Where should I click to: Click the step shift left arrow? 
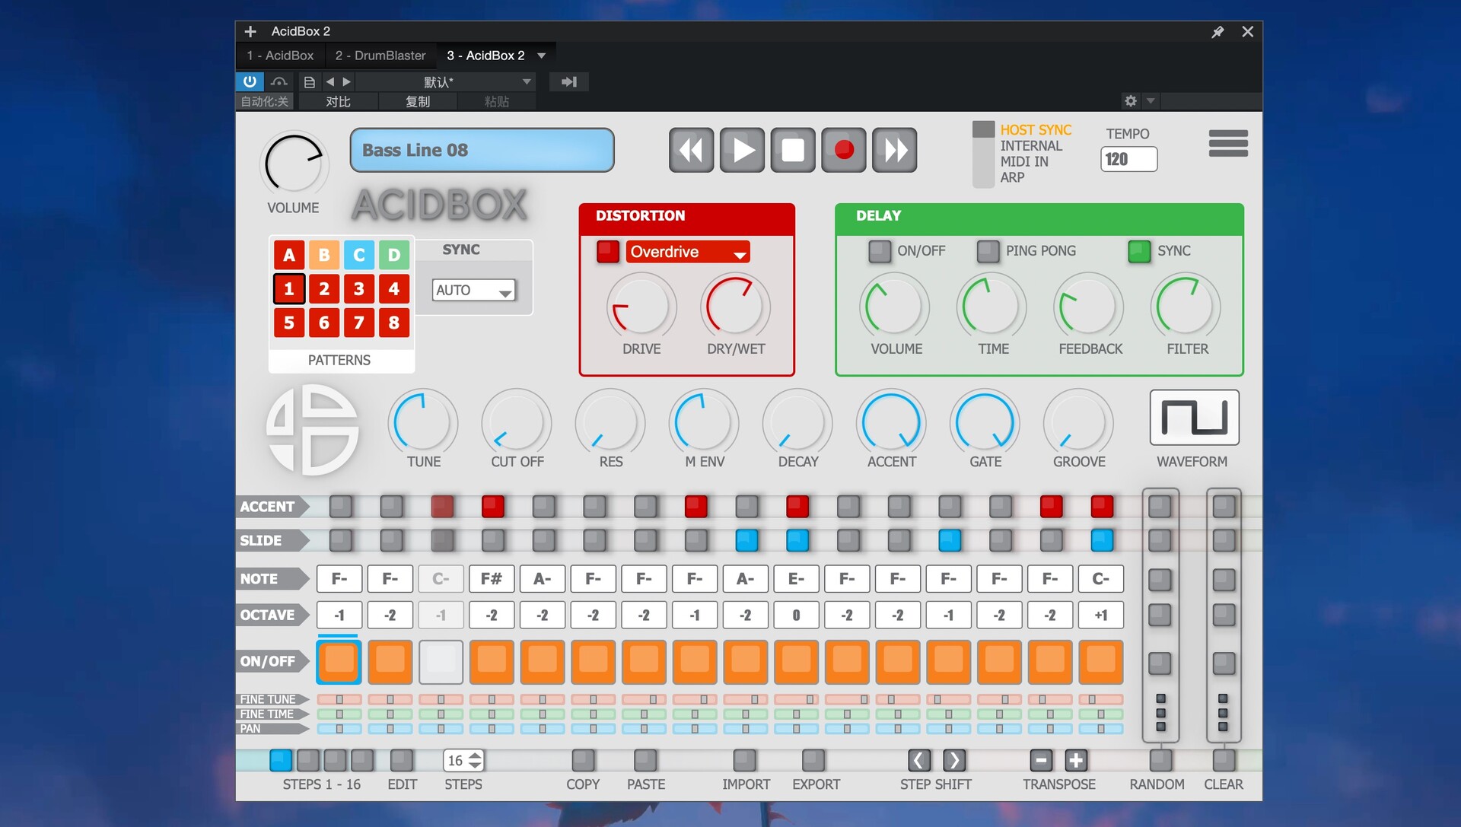click(918, 760)
